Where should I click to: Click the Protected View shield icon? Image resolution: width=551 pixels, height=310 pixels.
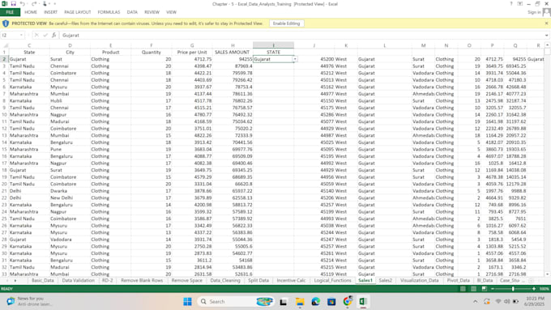[x=6, y=23]
